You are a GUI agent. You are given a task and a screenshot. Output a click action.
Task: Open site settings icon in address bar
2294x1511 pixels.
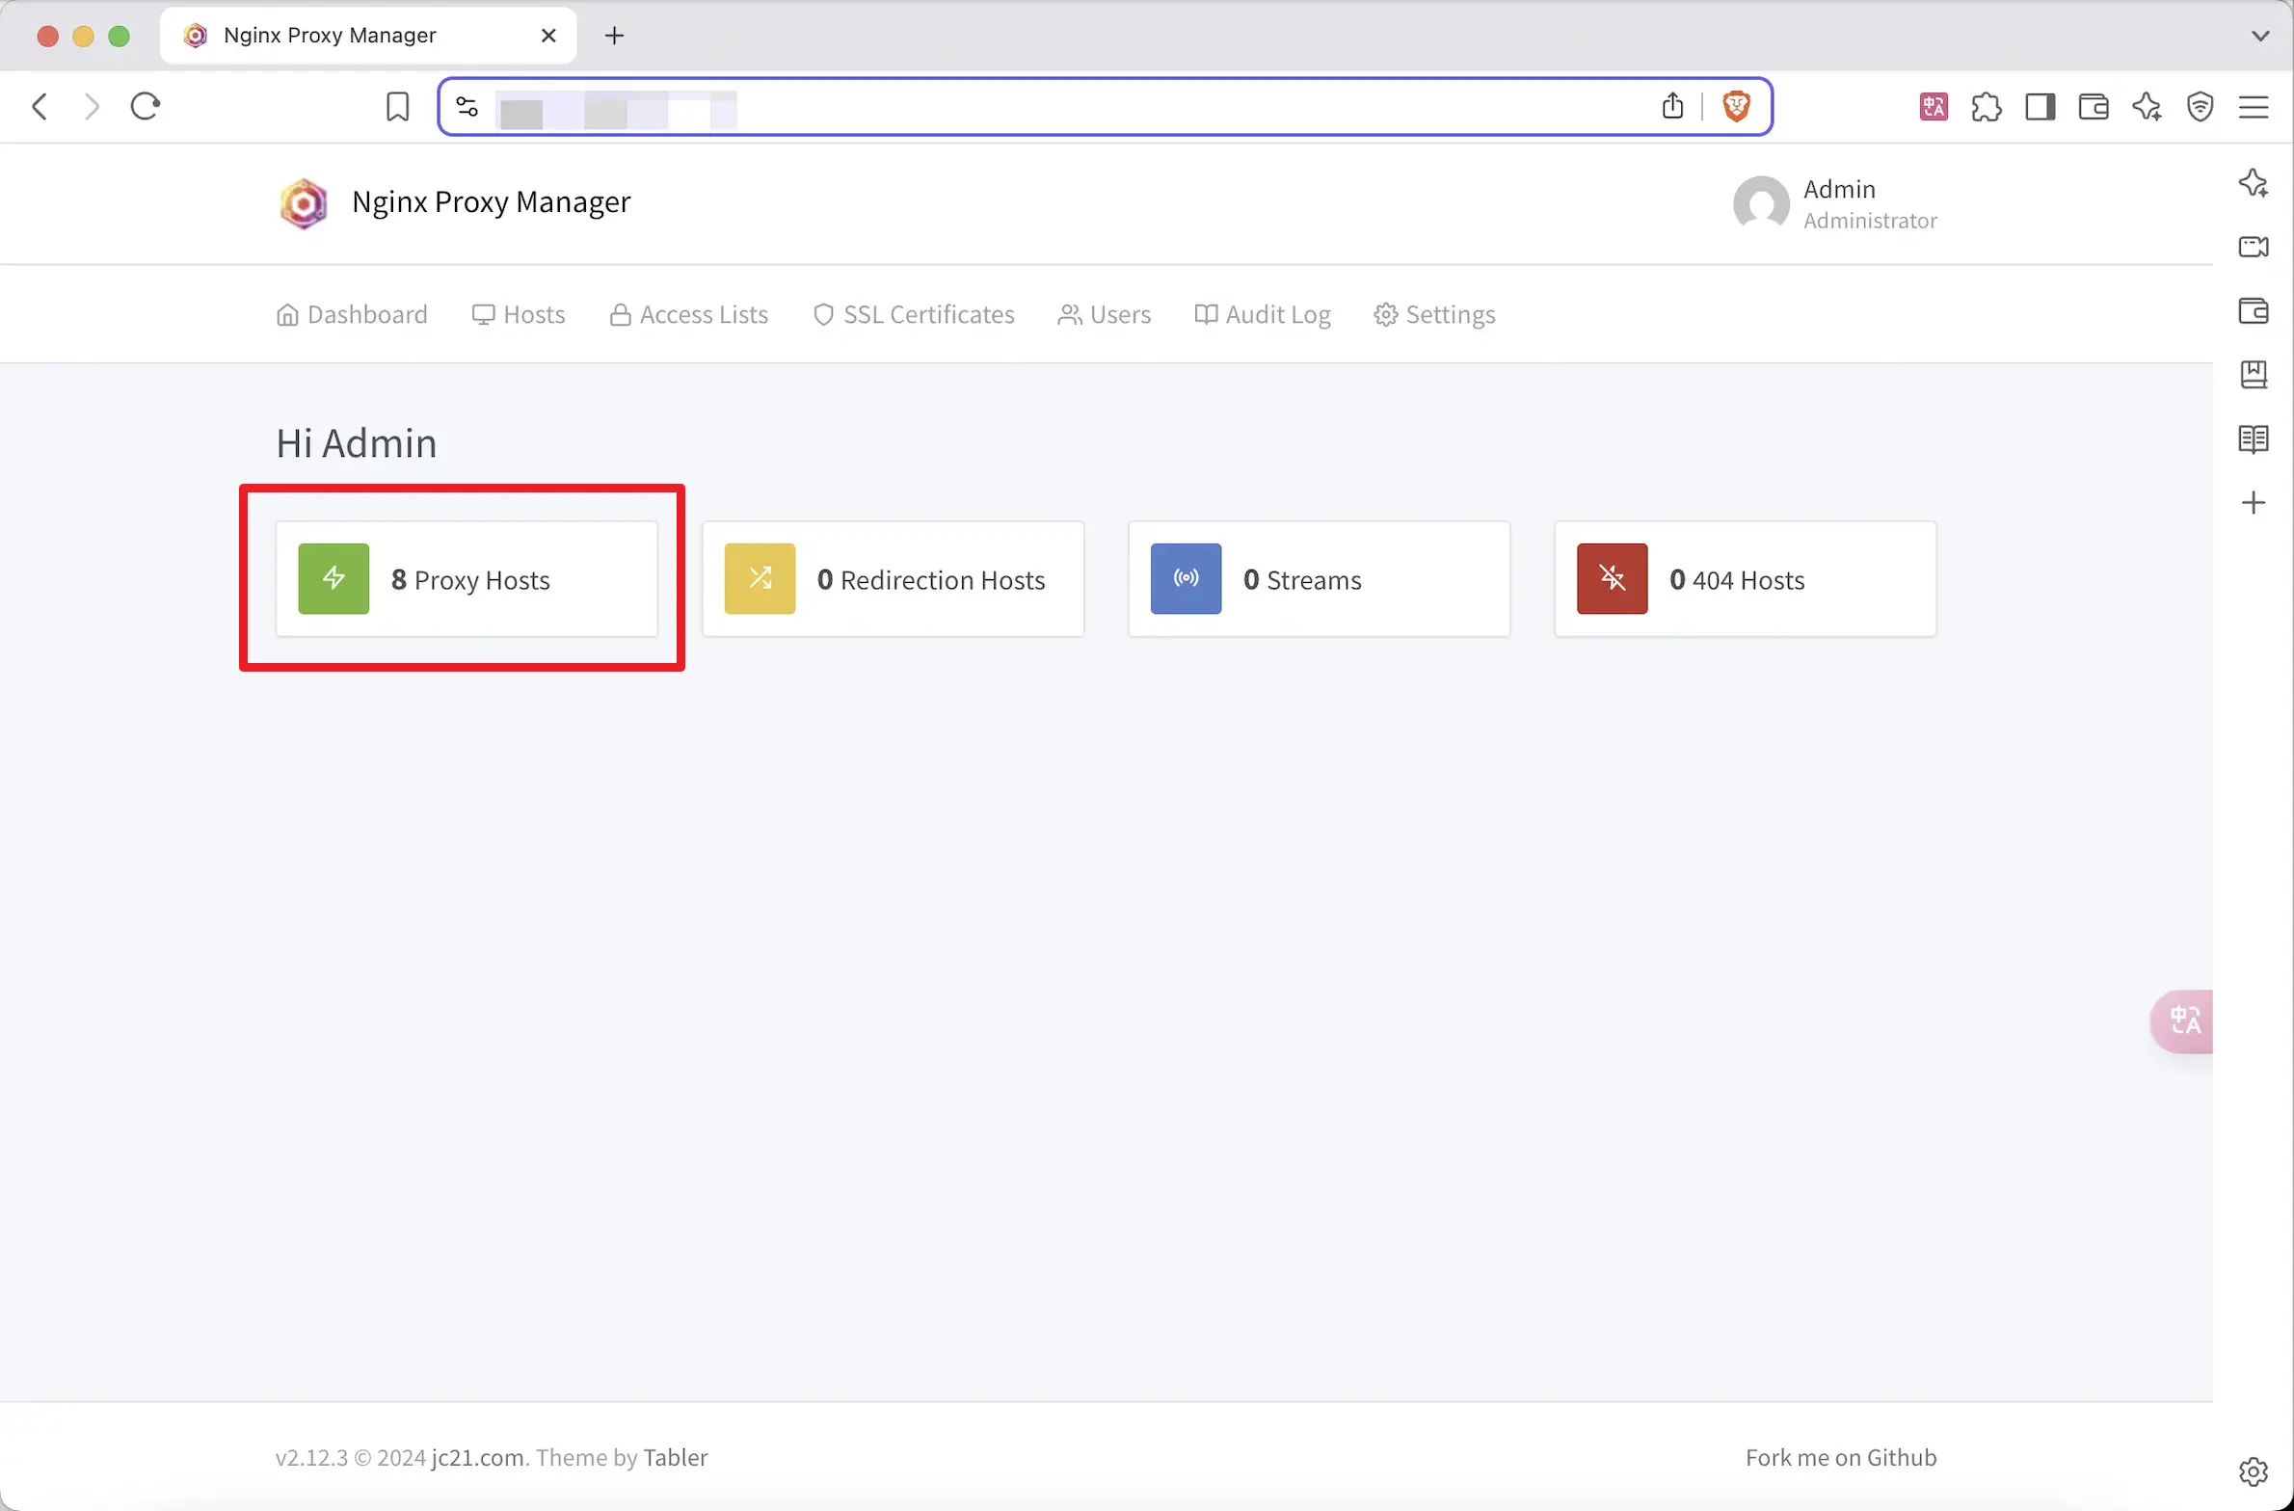[467, 106]
